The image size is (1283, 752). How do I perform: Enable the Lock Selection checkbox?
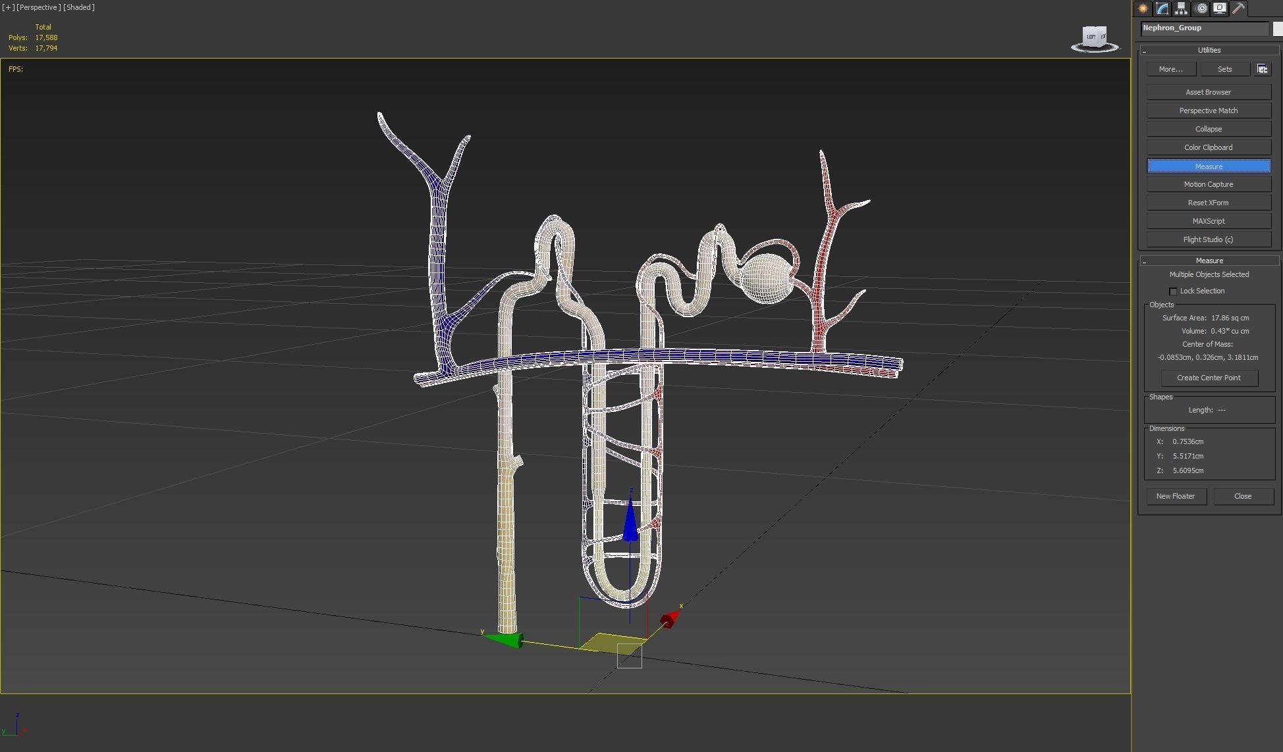(x=1173, y=291)
